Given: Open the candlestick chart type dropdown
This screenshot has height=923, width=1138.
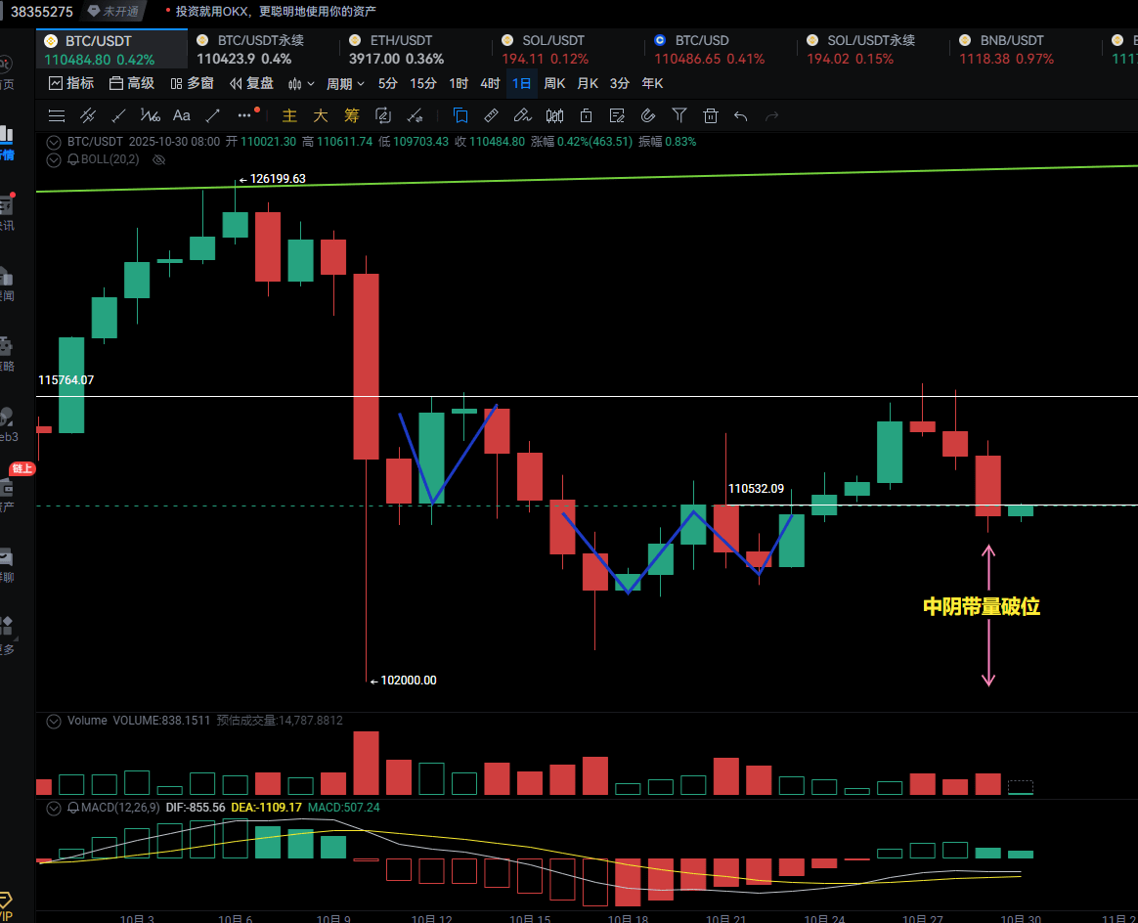Looking at the screenshot, I should click(302, 84).
